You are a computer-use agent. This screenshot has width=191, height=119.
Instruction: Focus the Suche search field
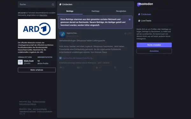click(x=37, y=4)
